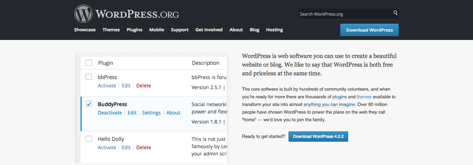The width and height of the screenshot is (473, 165).
Task: Open the Support menu item
Action: pos(180,30)
